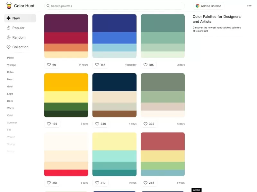The width and height of the screenshot is (257, 192).
Task: Select the light green swatch of 265-likes palette
Action: [163, 166]
